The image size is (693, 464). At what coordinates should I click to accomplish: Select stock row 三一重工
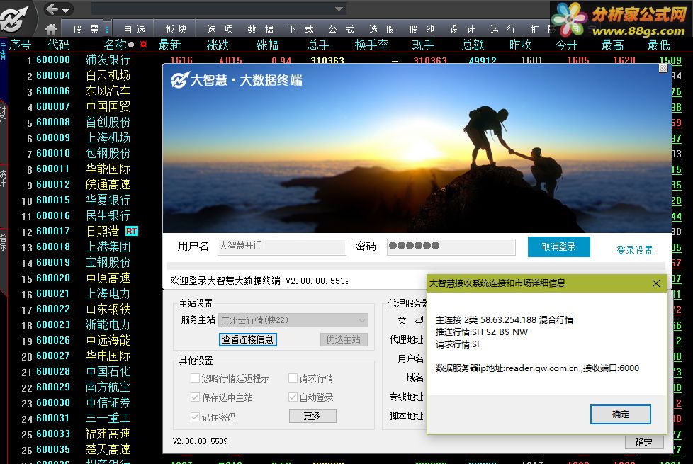coord(108,418)
